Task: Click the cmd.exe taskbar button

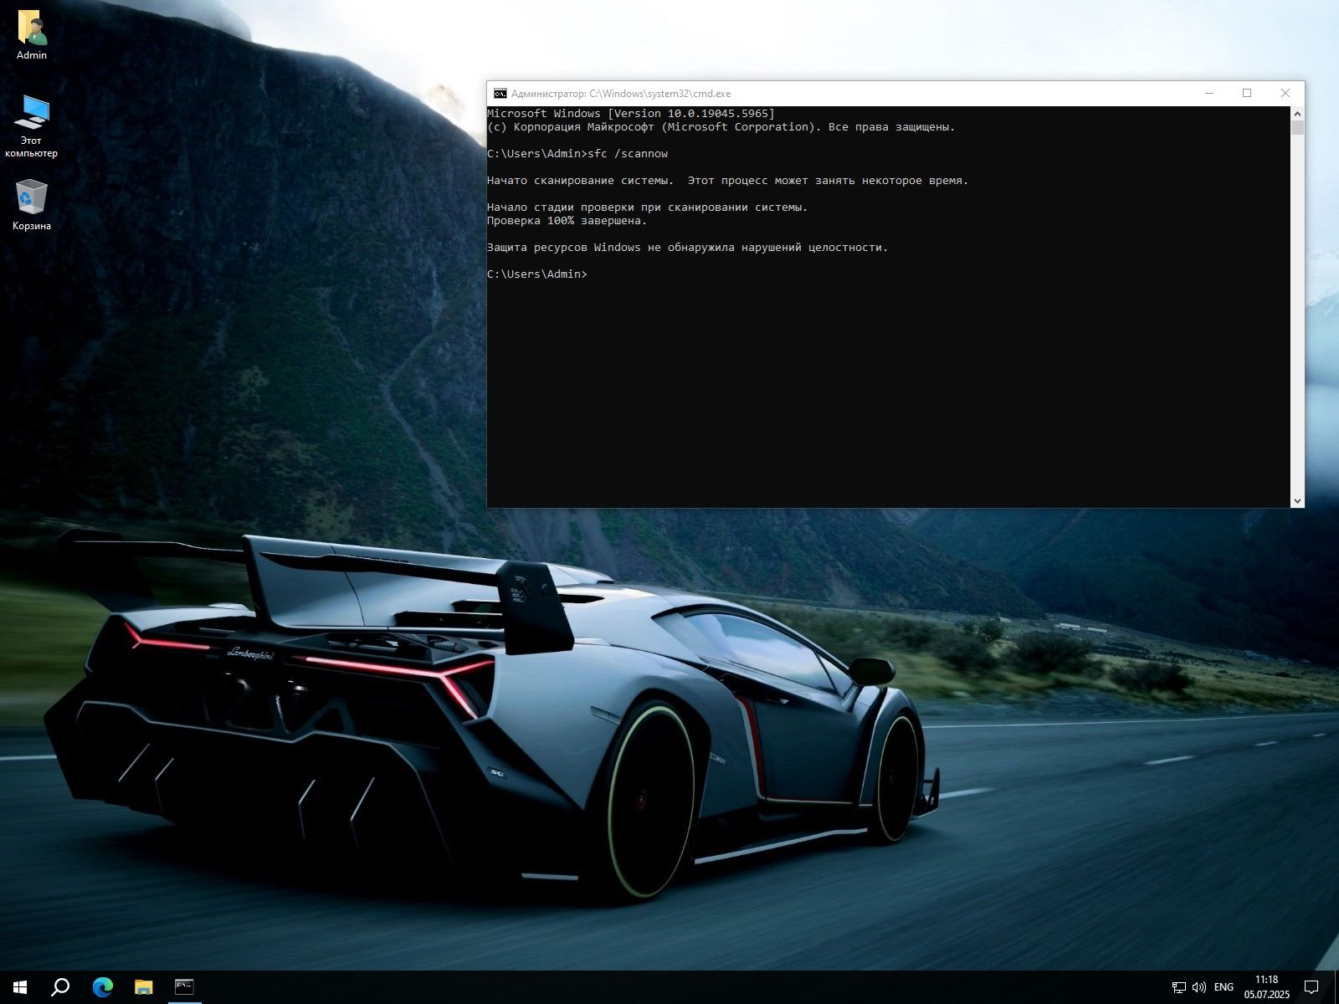Action: tap(184, 987)
